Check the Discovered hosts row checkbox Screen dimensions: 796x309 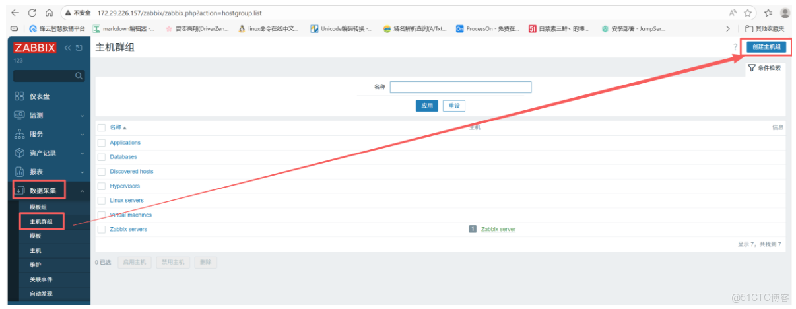click(x=102, y=172)
